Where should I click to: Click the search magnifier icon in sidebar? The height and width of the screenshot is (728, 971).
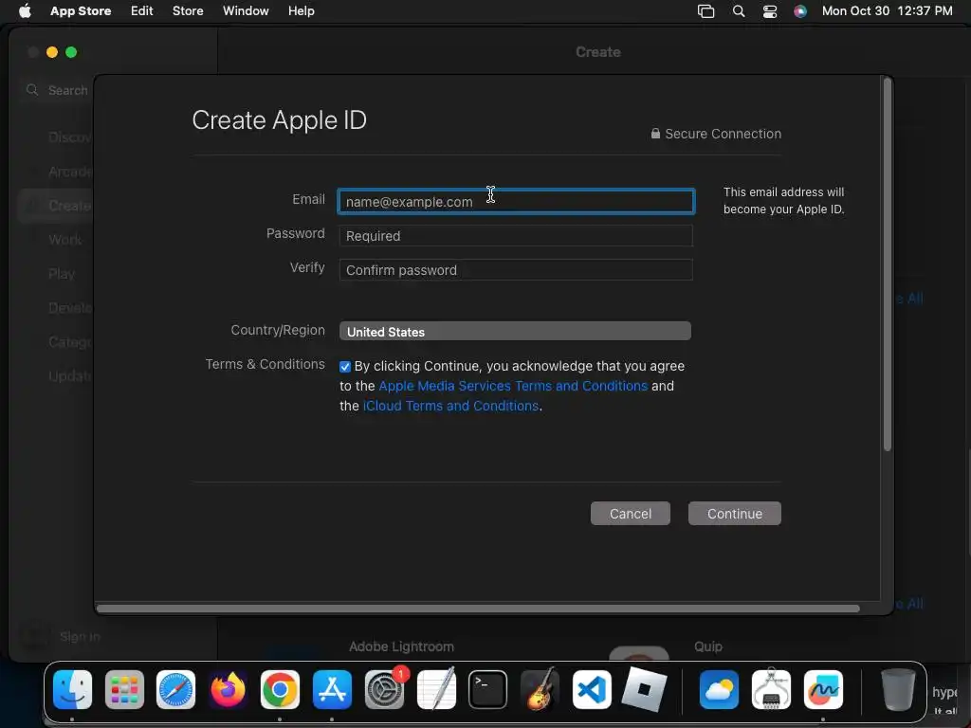(x=32, y=90)
